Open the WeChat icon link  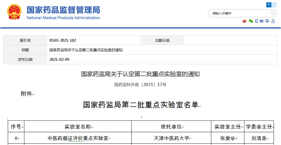[251, 21]
